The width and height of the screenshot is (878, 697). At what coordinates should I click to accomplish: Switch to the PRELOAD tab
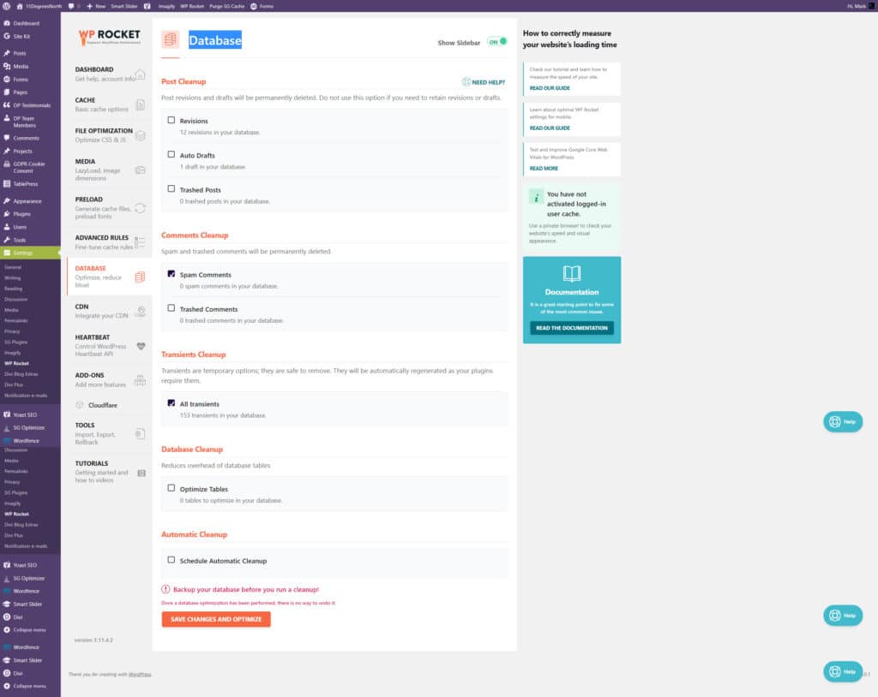point(109,207)
